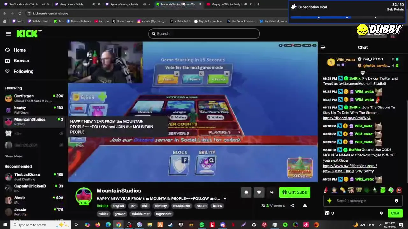408x229 pixels.
Task: Click the magnifier in the search bar
Action: pos(154,34)
